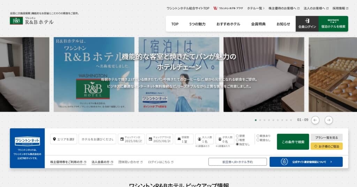The width and height of the screenshot is (357, 187).
Task: Click the BESTRATE 宿泊ホテルを検索 button
Action: point(333,24)
